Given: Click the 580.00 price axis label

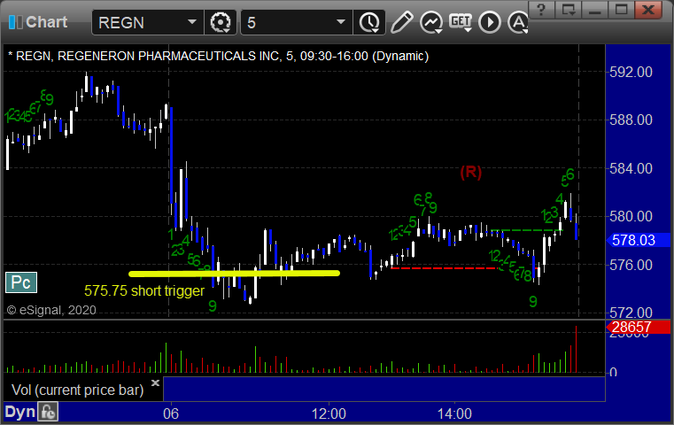Looking at the screenshot, I should point(631,216).
